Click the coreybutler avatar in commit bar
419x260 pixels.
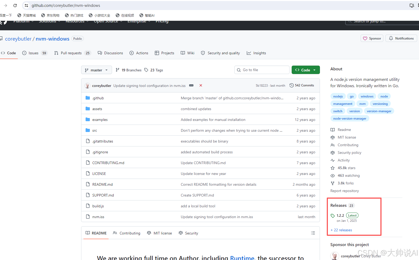click(87, 86)
